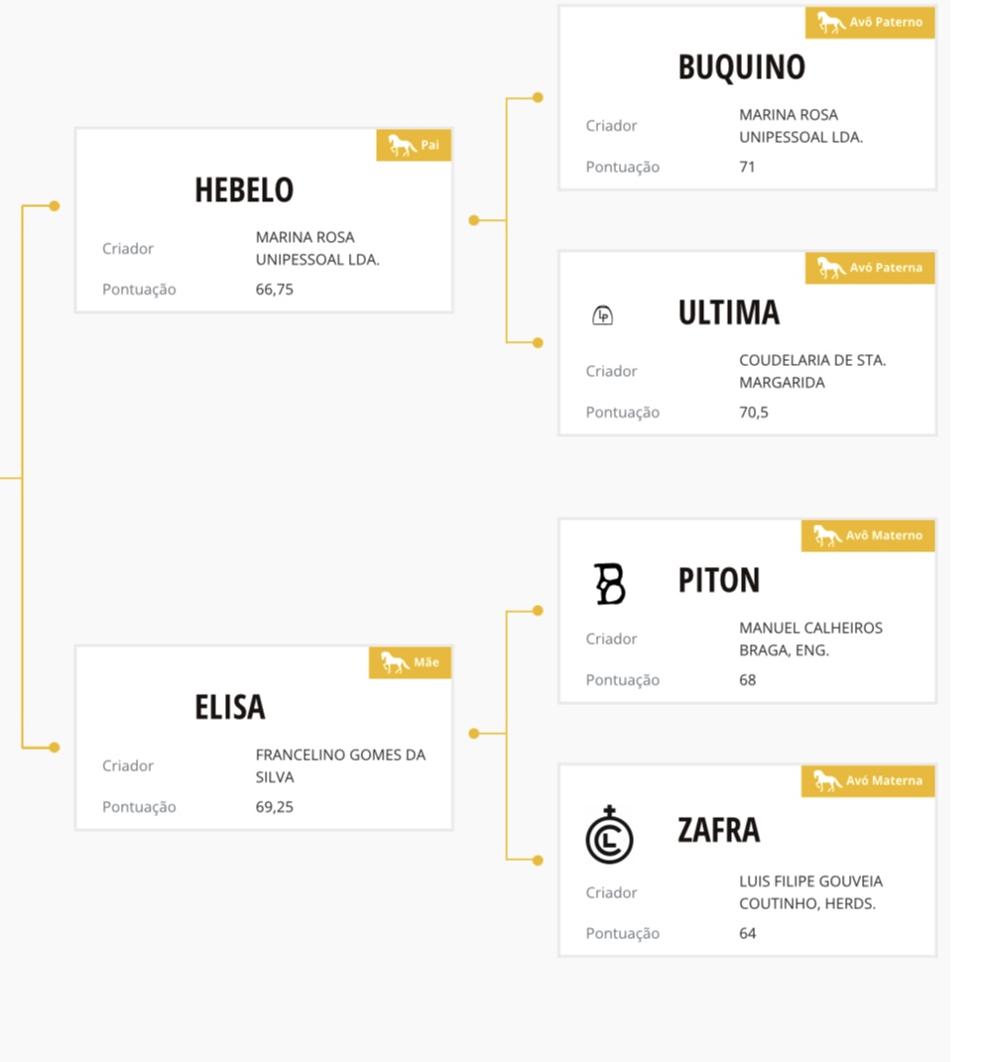
Task: Open the HEBELO horse name link
Action: (x=244, y=190)
